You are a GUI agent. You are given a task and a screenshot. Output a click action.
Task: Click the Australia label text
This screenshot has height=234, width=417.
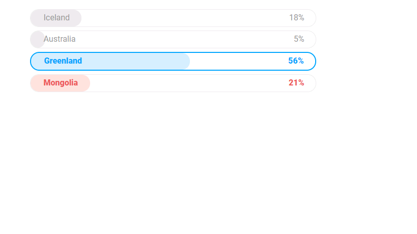click(x=60, y=39)
